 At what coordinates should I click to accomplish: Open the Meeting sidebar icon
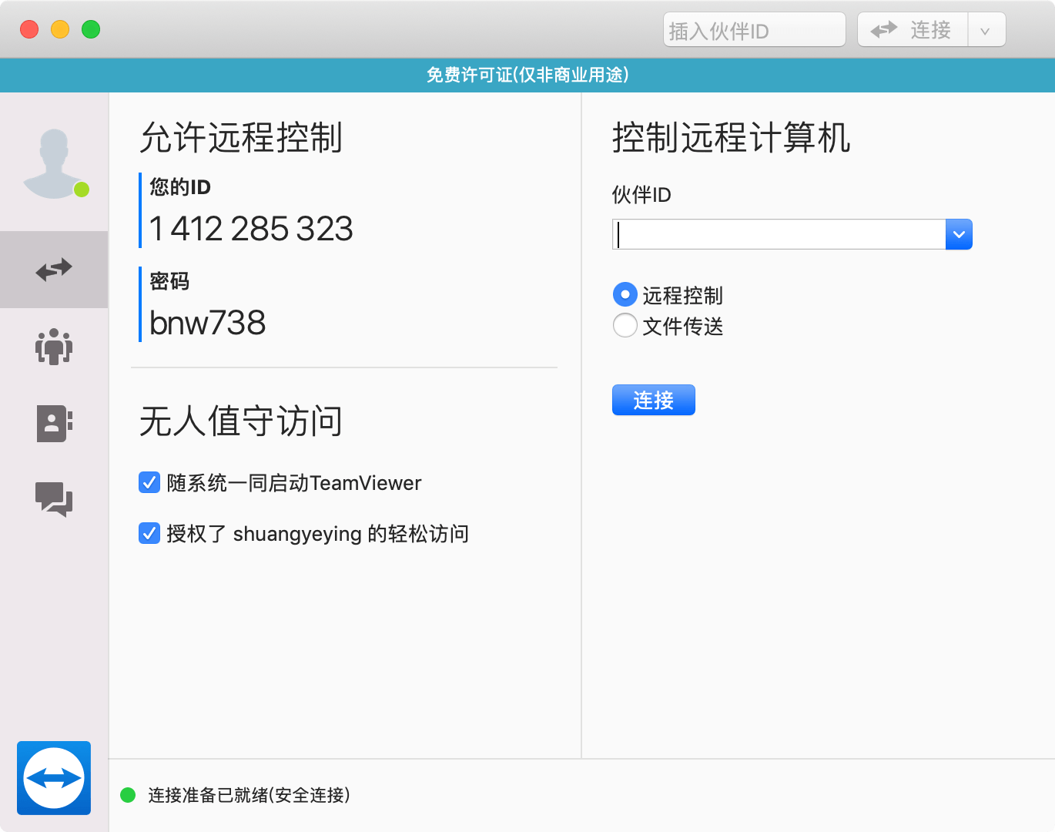pos(54,346)
